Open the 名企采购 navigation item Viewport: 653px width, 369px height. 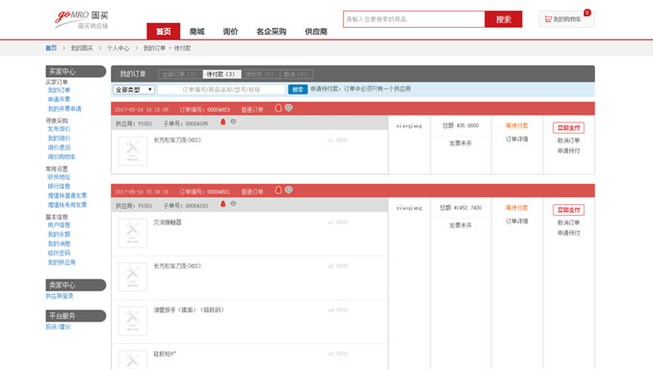pyautogui.click(x=271, y=31)
